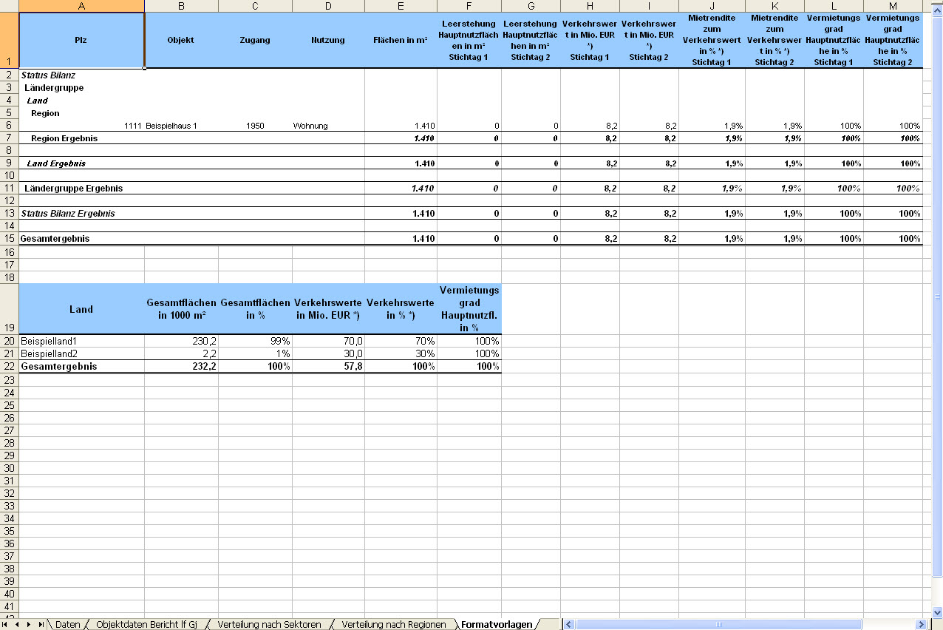Click the horizontal scrollbar thumb
The height and width of the screenshot is (630, 943).
point(721,625)
